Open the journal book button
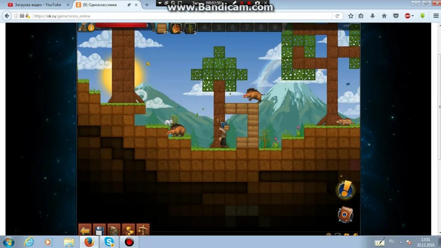The image size is (441, 248). [x=345, y=215]
